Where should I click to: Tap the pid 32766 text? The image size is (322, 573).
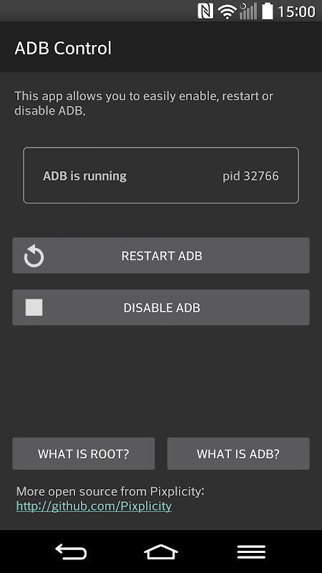250,176
